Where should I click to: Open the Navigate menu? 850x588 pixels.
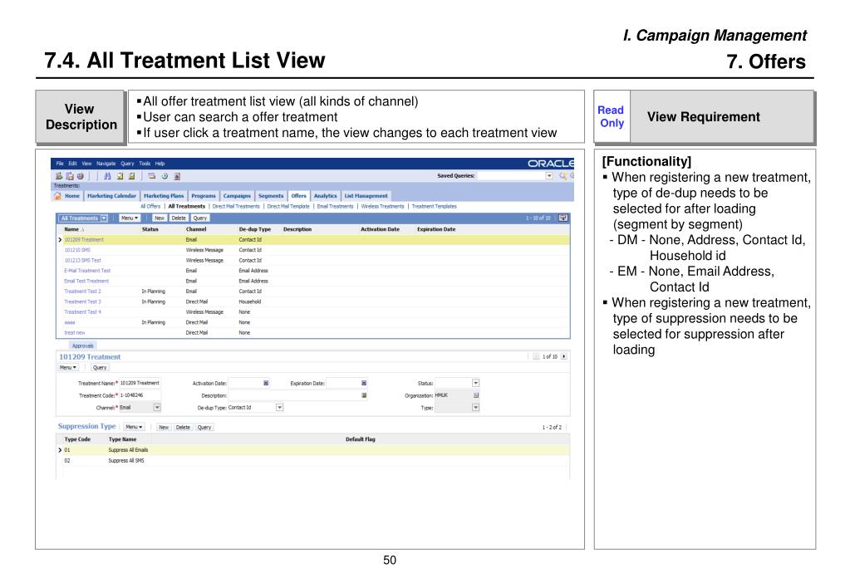click(x=106, y=163)
